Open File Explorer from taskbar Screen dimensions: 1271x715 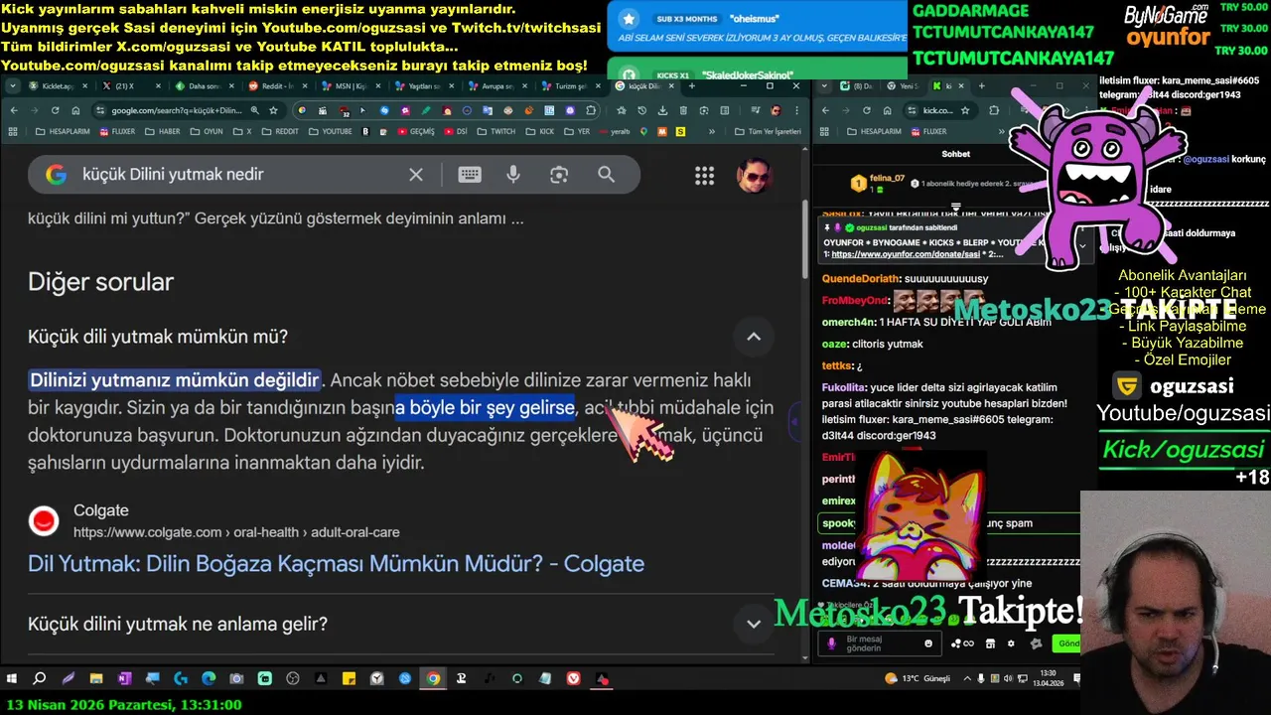(96, 679)
